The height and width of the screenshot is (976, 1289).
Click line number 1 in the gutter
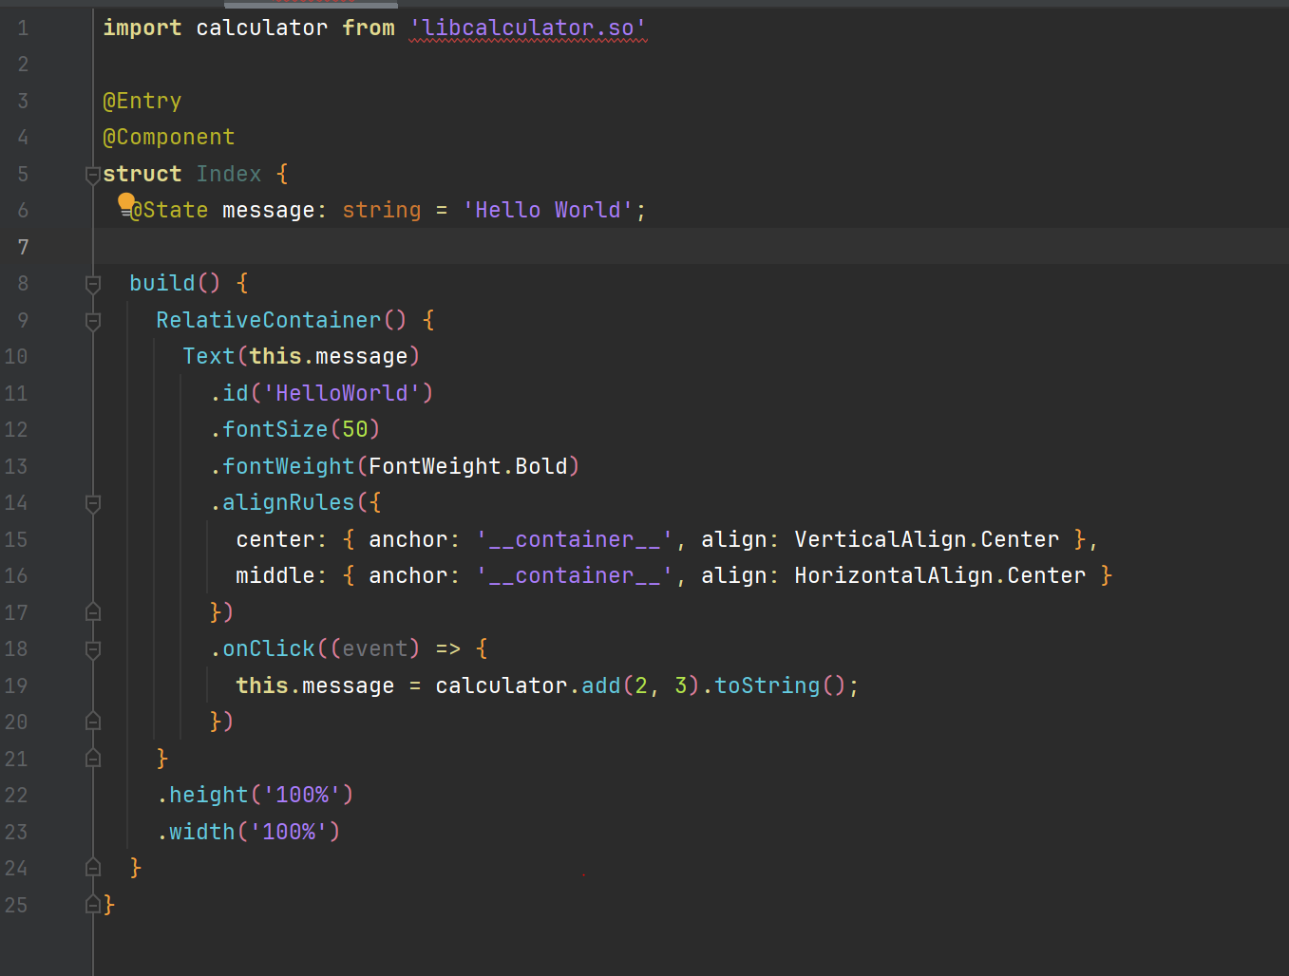[23, 28]
